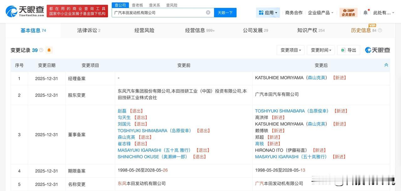Screen dimensions: 401x191
Task: Open 勾天生 director link
Action: point(124,117)
